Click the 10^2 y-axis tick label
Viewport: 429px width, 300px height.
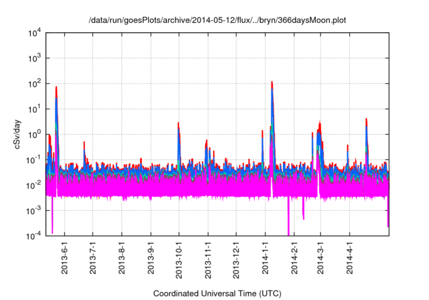36,84
